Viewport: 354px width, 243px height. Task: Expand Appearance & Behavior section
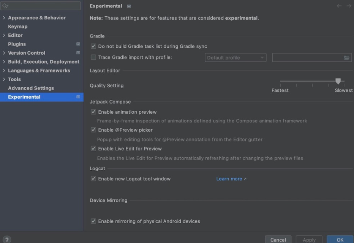(x=4, y=17)
